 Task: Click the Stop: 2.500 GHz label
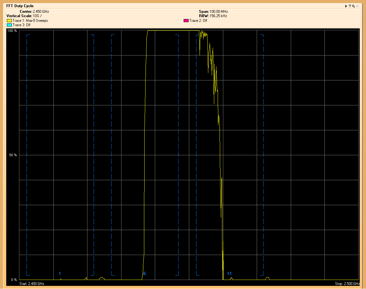click(x=347, y=284)
